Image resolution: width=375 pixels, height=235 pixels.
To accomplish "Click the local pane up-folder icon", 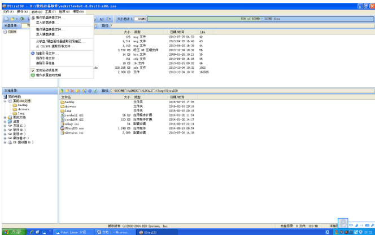I will click(x=62, y=91).
